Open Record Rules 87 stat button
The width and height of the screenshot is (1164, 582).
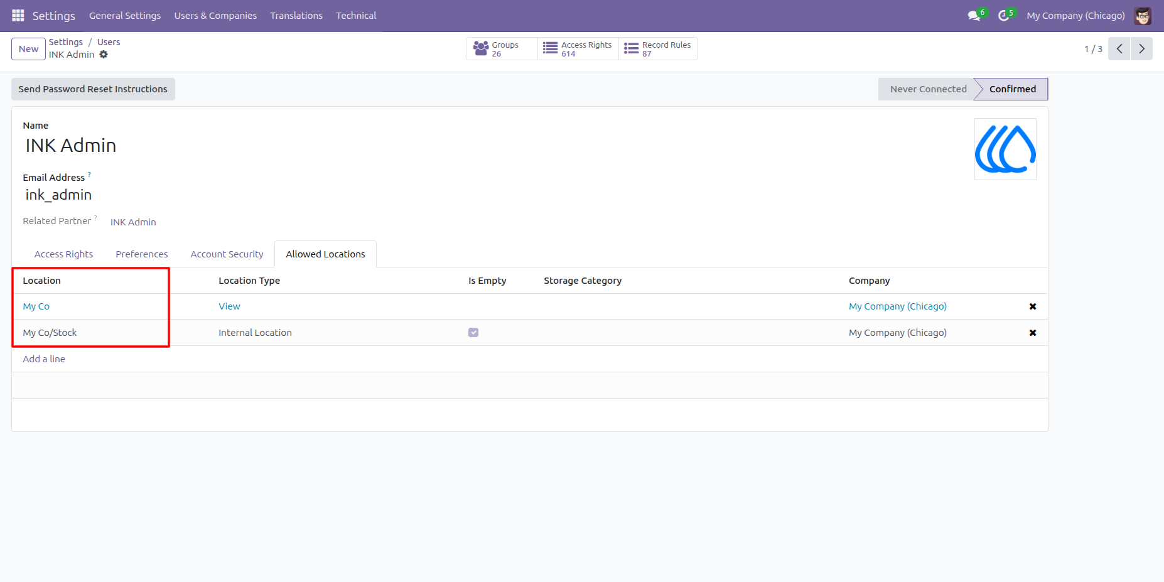[x=658, y=49]
